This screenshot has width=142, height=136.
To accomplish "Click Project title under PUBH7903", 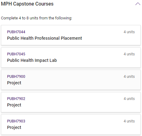I will (x=14, y=127).
